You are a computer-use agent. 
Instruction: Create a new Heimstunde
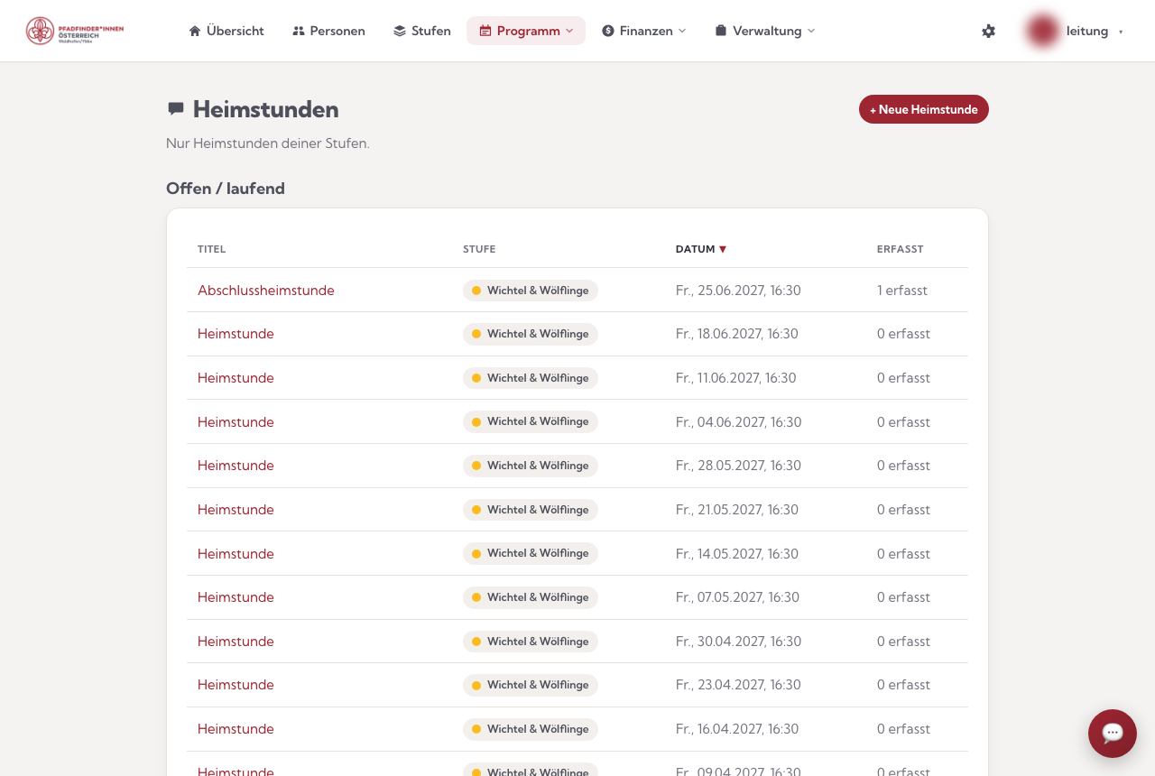point(924,109)
